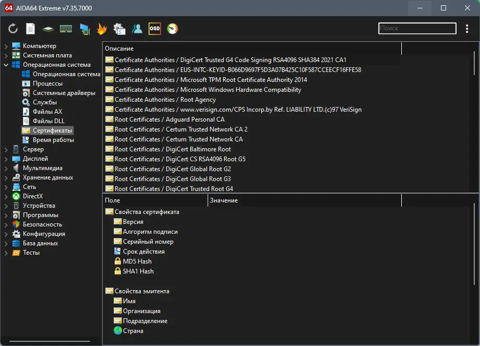Select DigiCert Global Root G3 row
Viewport: 480px width, 346px height.
point(168,178)
